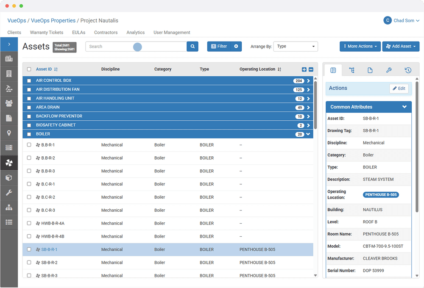The image size is (424, 288).
Task: Click the Edit button in the Actions panel
Action: point(398,88)
